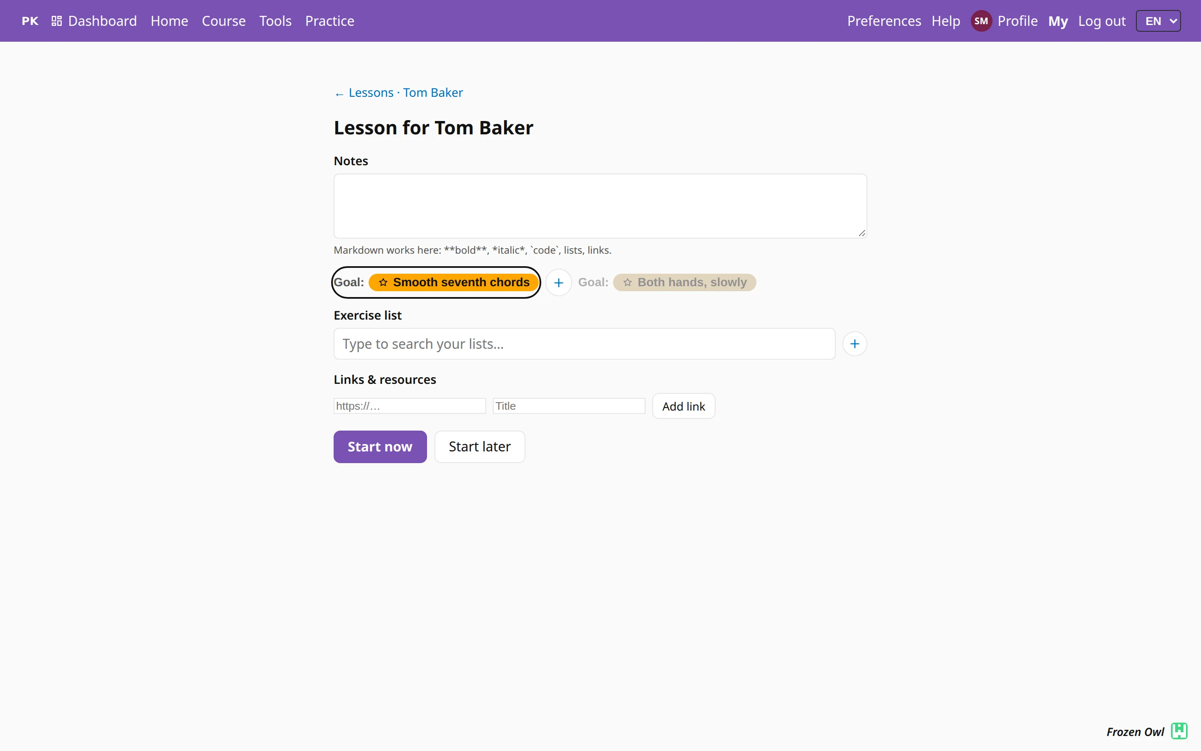
Task: Focus the Notes text area
Action: (600, 206)
